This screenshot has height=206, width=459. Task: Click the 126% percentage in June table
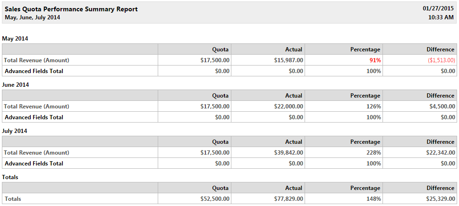374,107
